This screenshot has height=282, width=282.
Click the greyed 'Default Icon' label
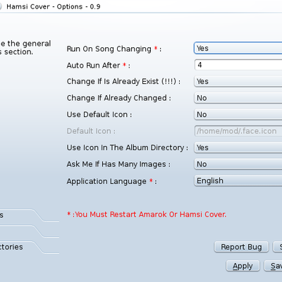(91, 131)
